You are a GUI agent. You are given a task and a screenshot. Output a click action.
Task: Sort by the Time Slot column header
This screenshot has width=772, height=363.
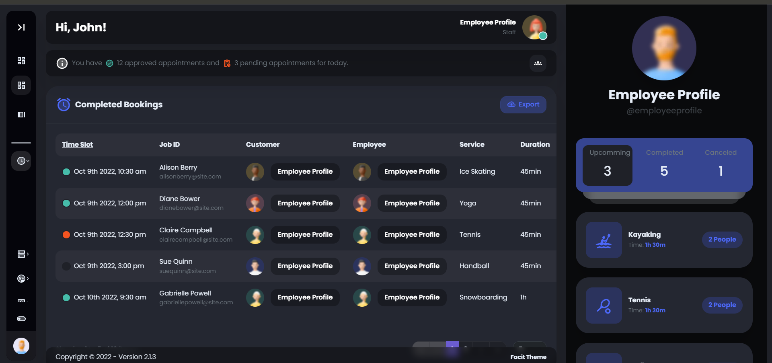coord(77,144)
